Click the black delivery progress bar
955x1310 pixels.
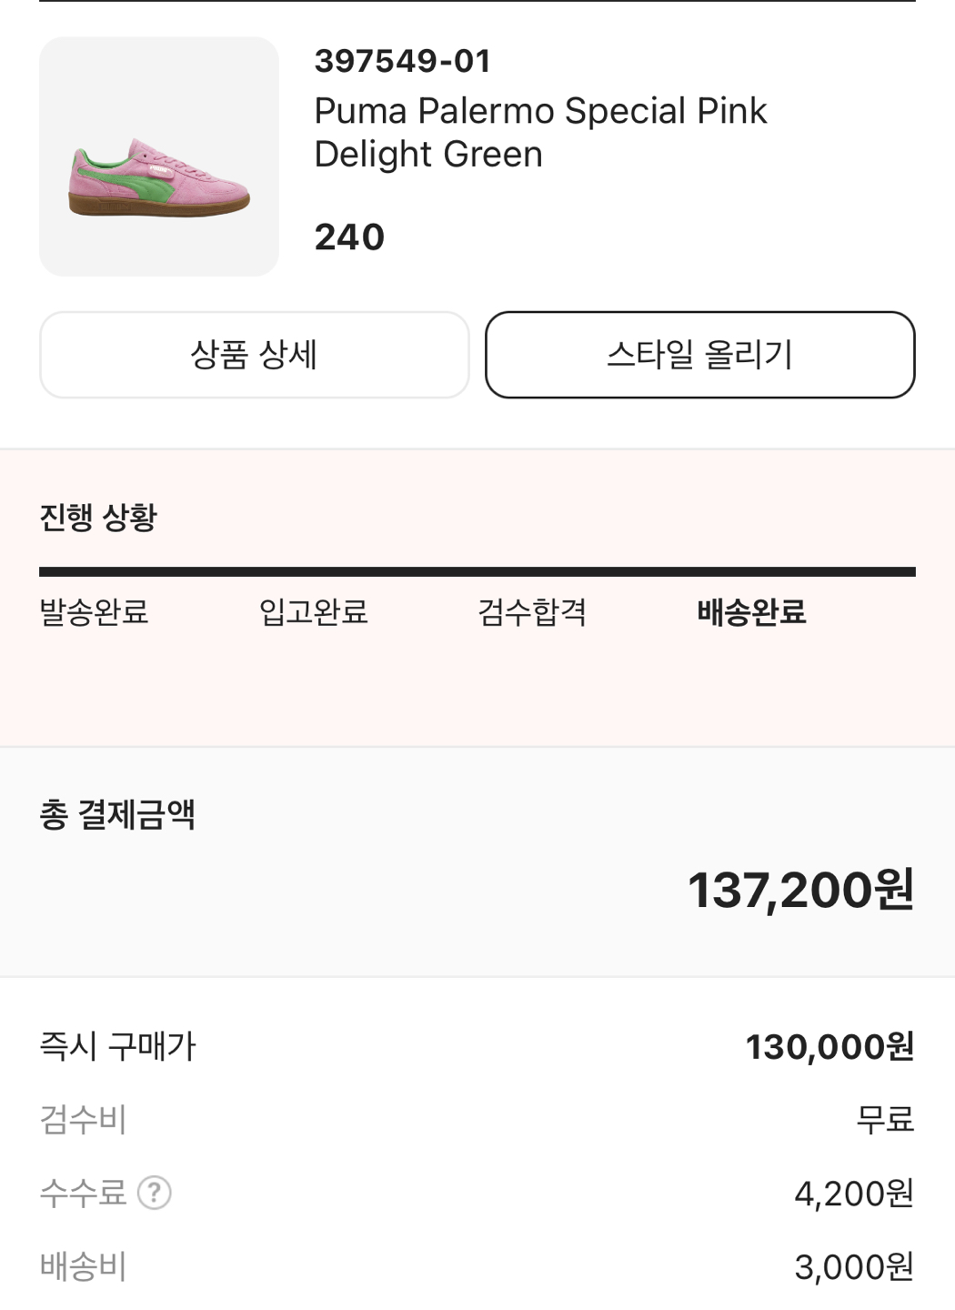click(477, 572)
